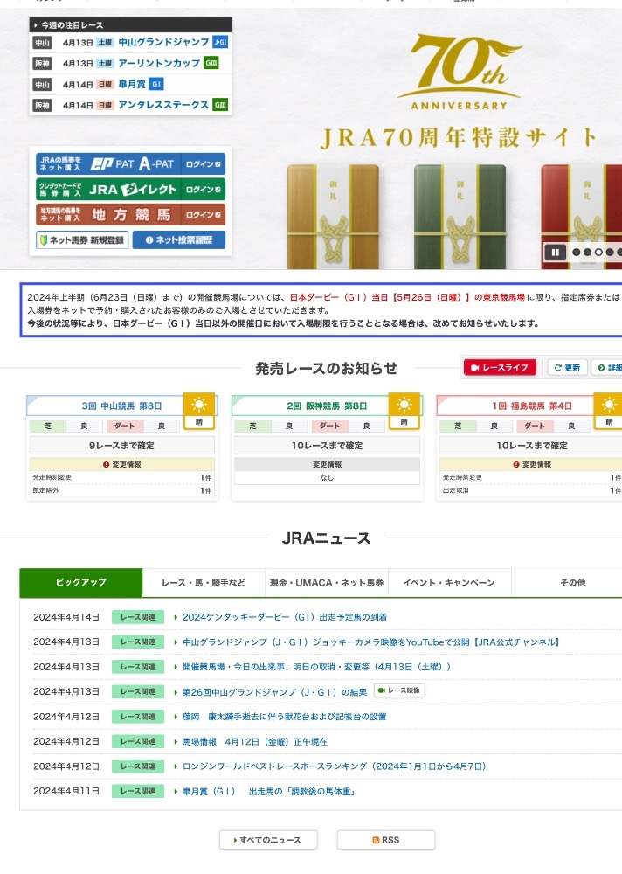Open ネット投票履歴 button

(x=179, y=240)
